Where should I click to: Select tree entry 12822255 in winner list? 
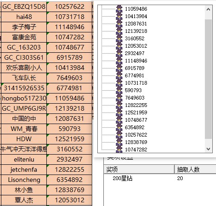[x=136, y=105]
